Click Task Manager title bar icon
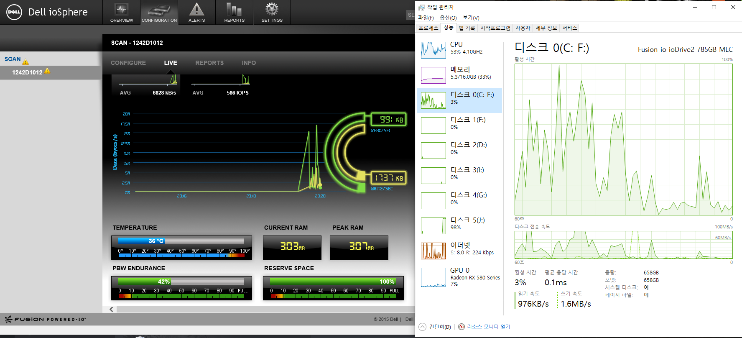Viewport: 742px width, 338px height. tap(422, 7)
